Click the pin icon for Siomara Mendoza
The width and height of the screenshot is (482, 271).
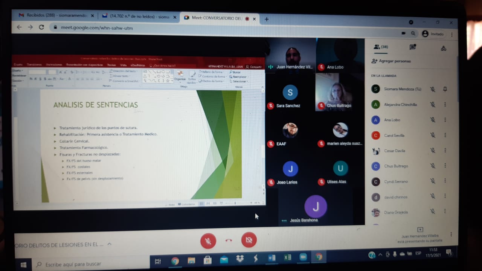445,89
